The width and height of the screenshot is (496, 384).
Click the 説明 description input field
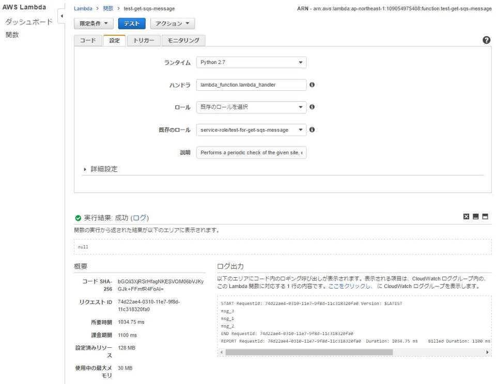tap(251, 152)
